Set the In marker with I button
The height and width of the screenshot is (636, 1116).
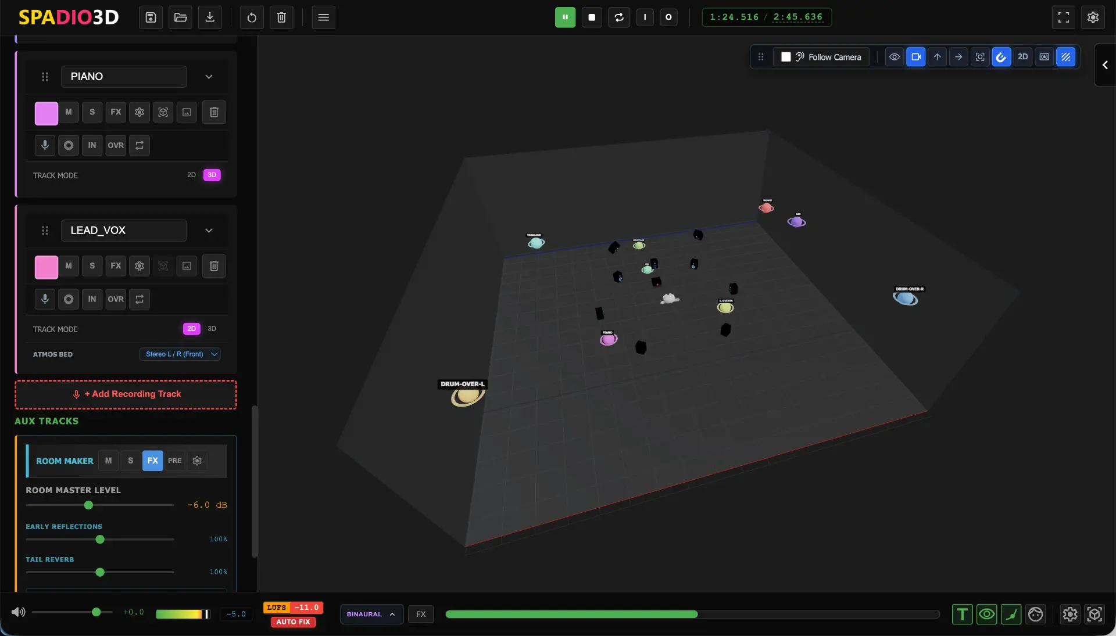pos(645,17)
